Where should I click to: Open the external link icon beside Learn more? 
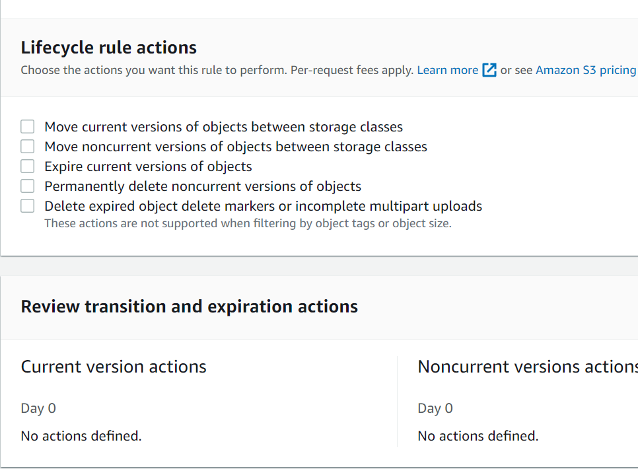[489, 70]
